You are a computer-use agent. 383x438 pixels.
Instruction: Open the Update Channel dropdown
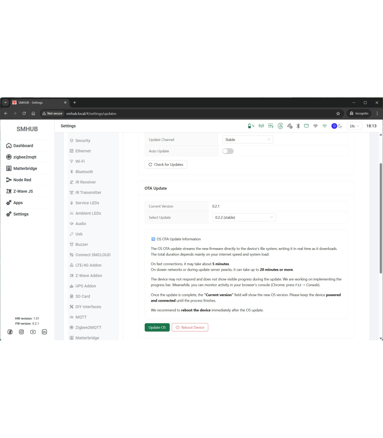point(247,140)
